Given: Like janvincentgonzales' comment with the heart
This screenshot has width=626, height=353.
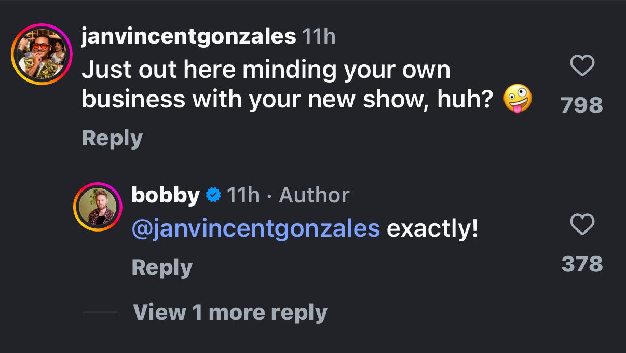Looking at the screenshot, I should coord(582,66).
